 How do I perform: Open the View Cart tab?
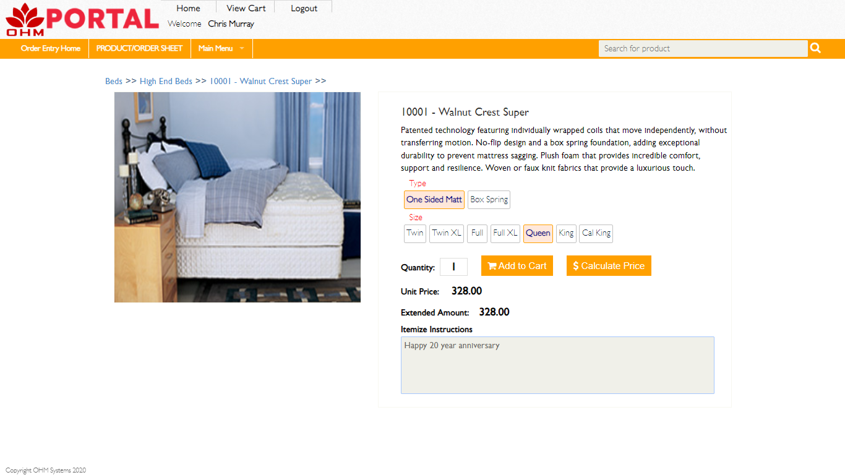(x=246, y=8)
